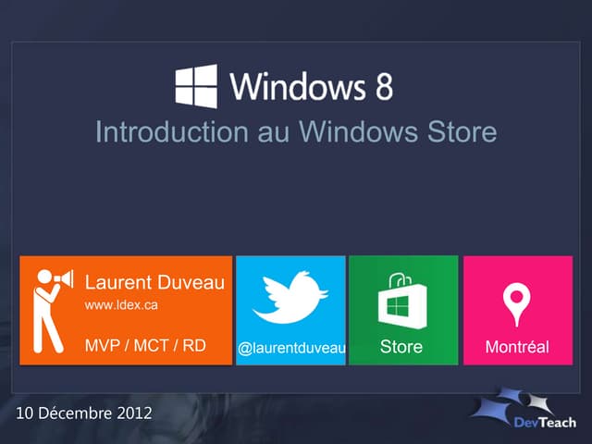Click the Windows 8 logo icon
Image resolution: width=592 pixels, height=444 pixels.
[x=196, y=86]
